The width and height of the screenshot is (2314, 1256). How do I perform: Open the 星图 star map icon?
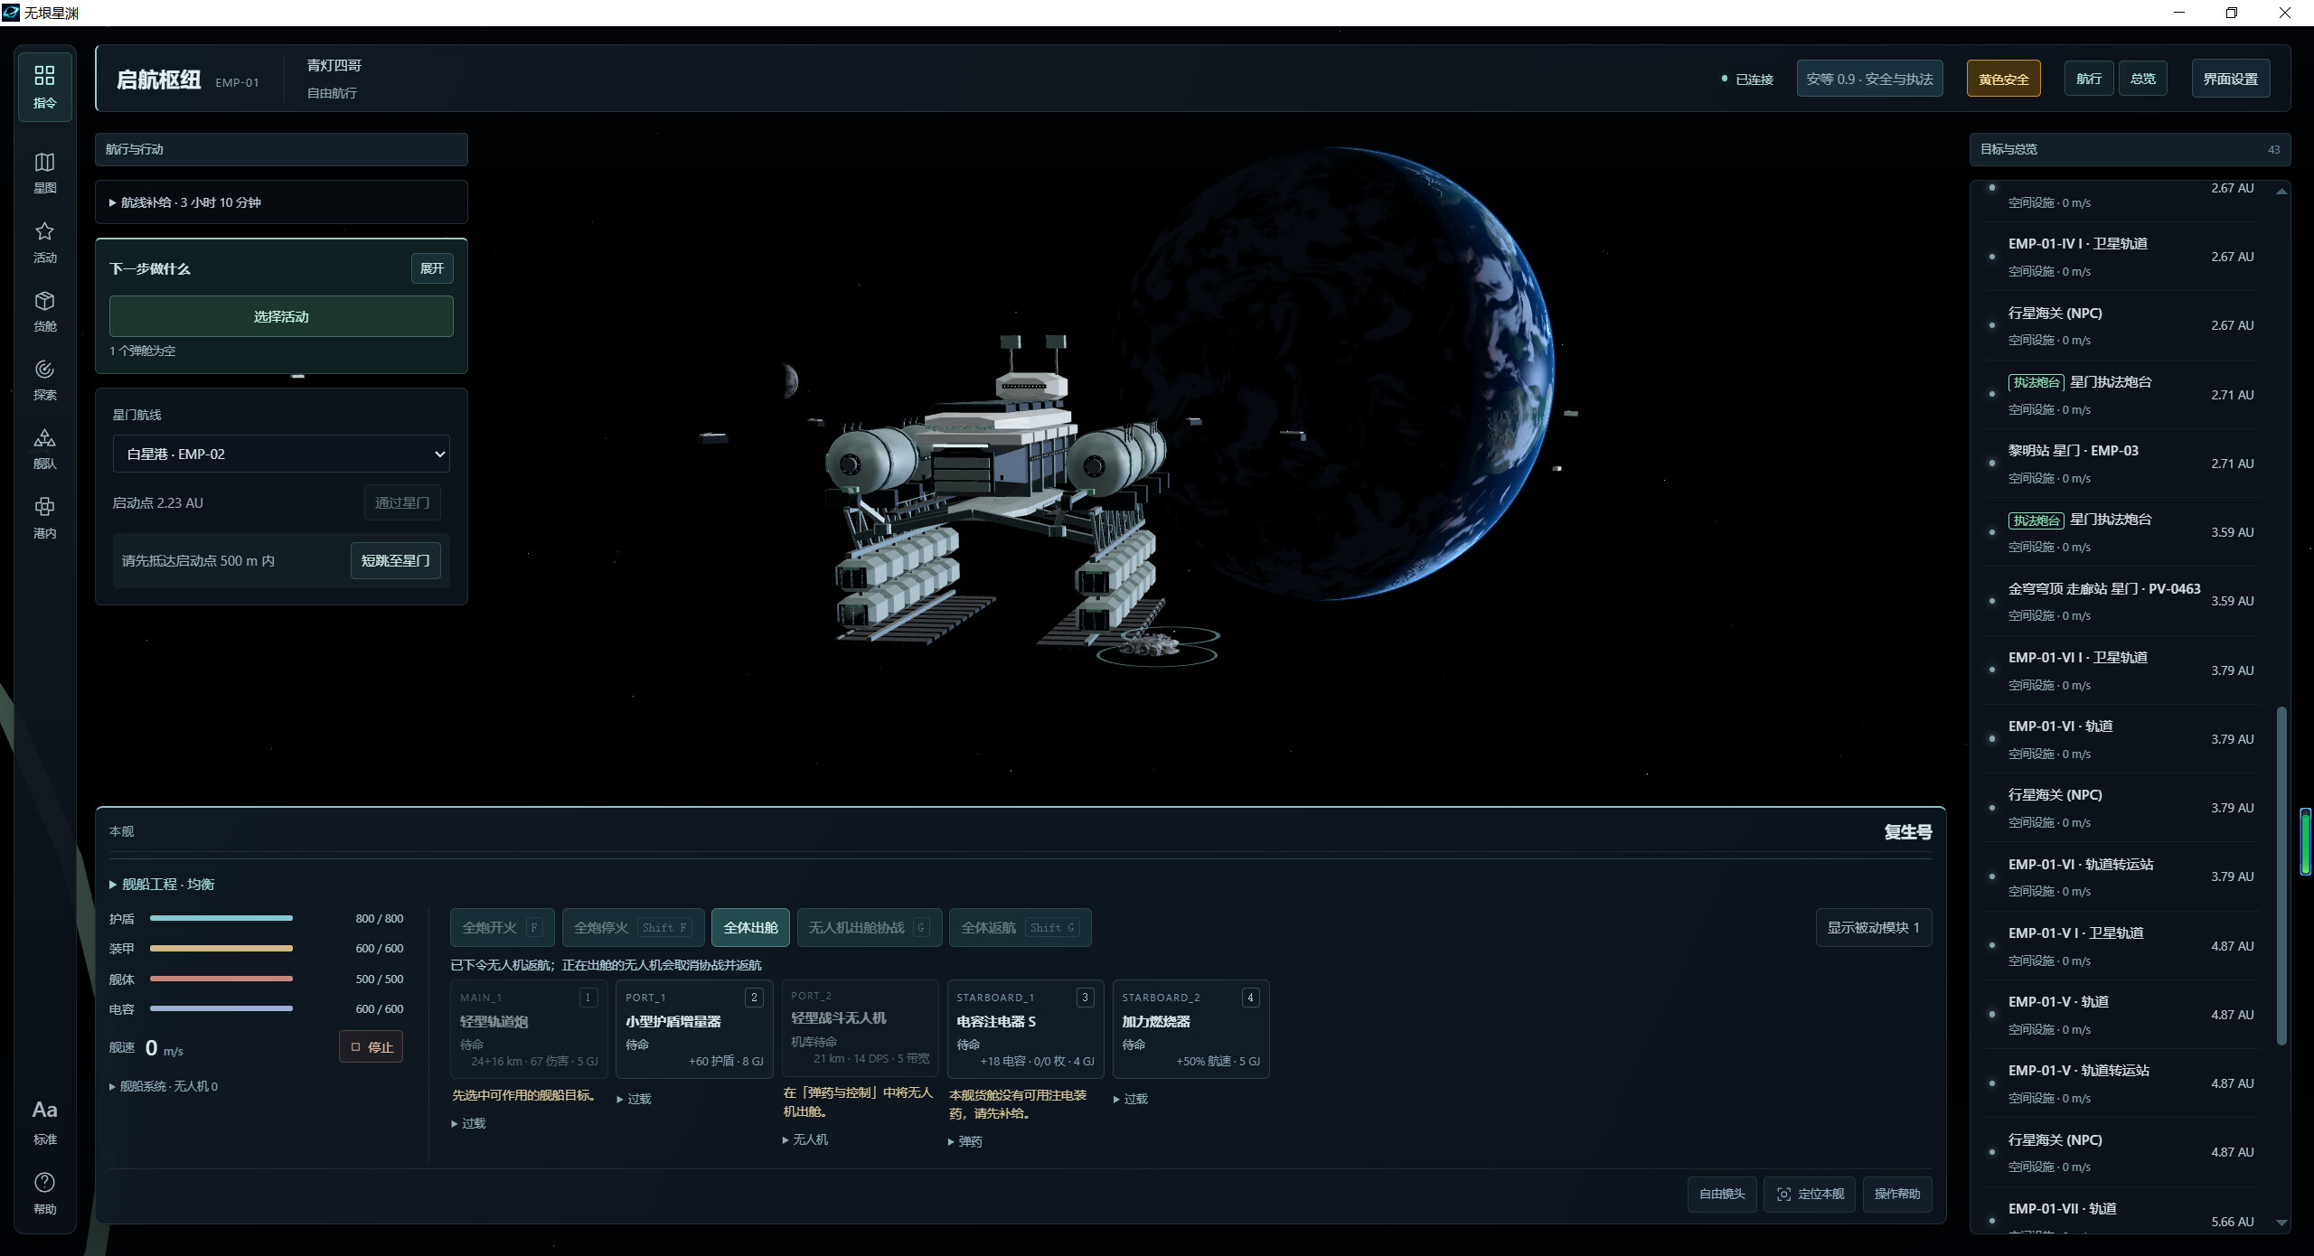(44, 173)
